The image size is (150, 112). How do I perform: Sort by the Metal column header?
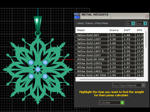click(92, 30)
